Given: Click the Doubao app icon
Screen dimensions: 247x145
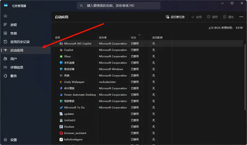Looking at the screenshot, I should click(61, 127).
